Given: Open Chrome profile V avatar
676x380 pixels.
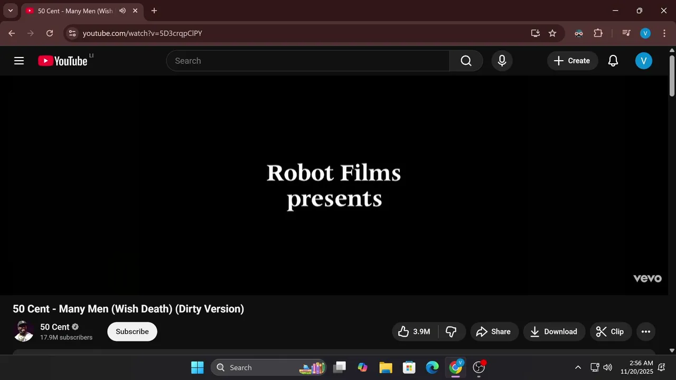Looking at the screenshot, I should (x=645, y=33).
